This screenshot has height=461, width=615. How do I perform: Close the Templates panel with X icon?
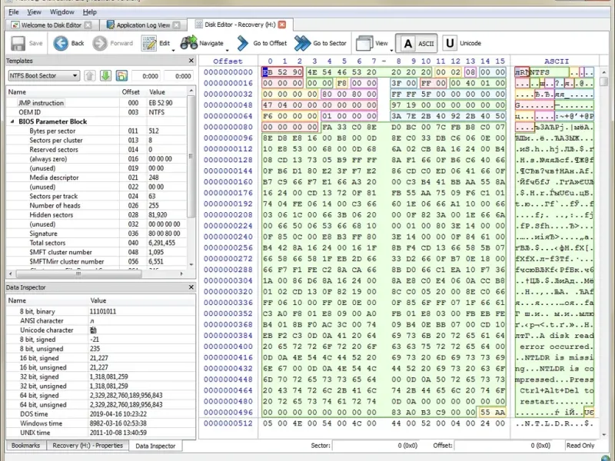pos(191,61)
